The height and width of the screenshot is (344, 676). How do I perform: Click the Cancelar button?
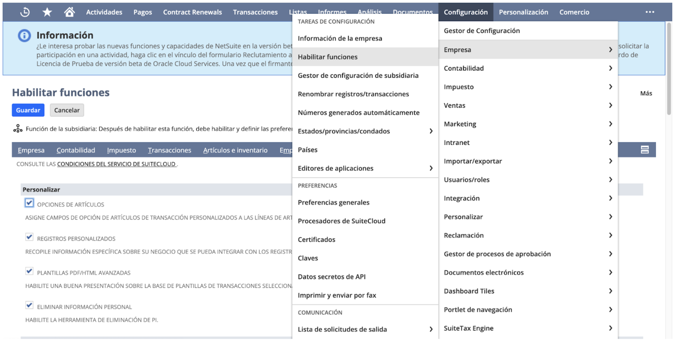(x=67, y=110)
